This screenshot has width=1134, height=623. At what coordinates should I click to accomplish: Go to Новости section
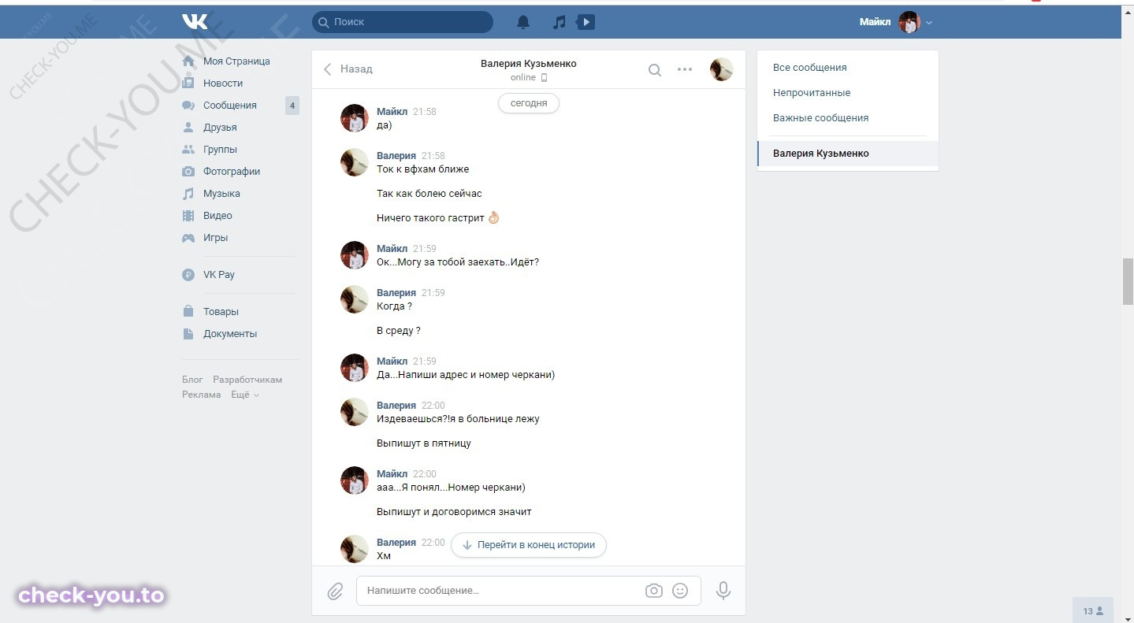[x=223, y=83]
